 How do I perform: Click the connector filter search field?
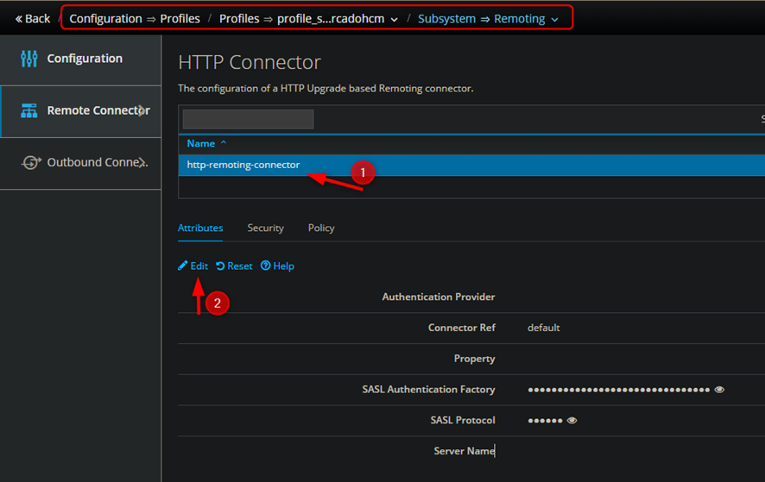coord(248,119)
